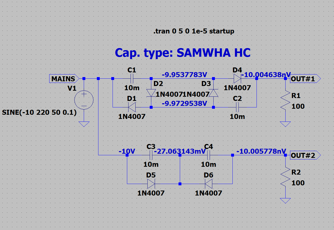Click the 1N4007 label under D5
Screen dimensions: 334x230
click(151, 193)
